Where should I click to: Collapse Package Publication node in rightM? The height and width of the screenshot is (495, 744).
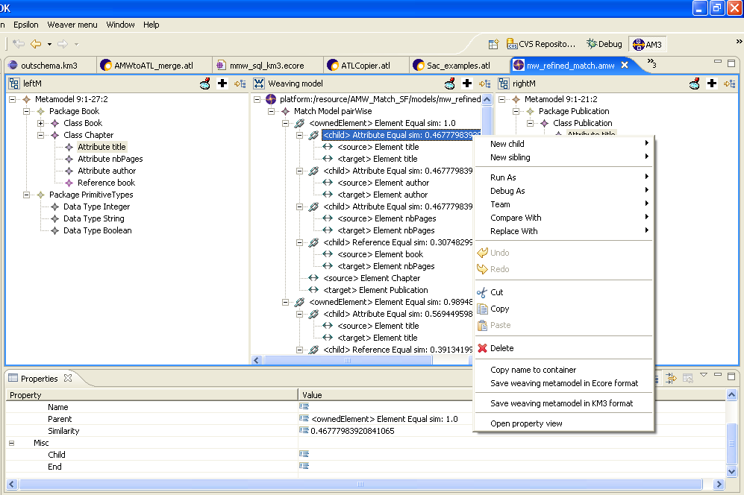tap(516, 111)
